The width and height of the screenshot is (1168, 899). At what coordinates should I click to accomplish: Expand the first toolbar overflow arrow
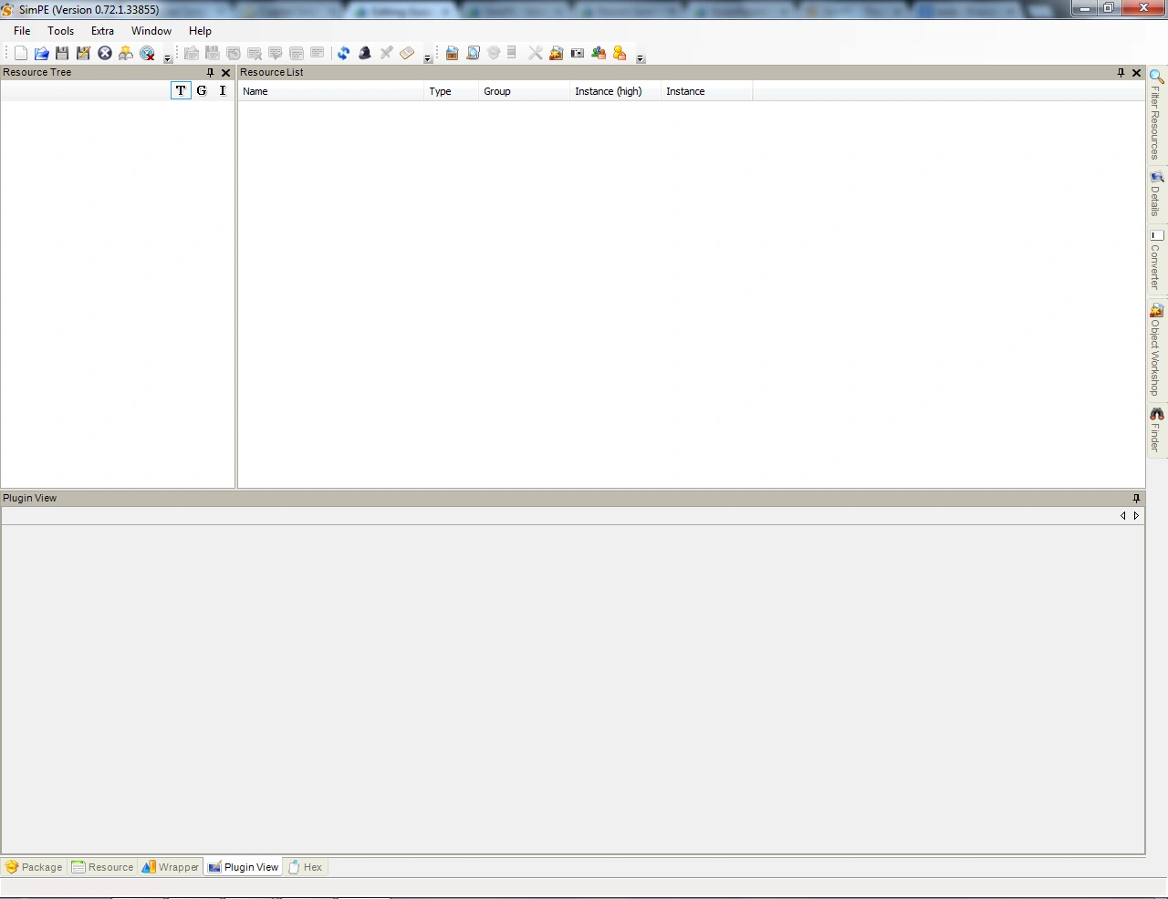[168, 58]
